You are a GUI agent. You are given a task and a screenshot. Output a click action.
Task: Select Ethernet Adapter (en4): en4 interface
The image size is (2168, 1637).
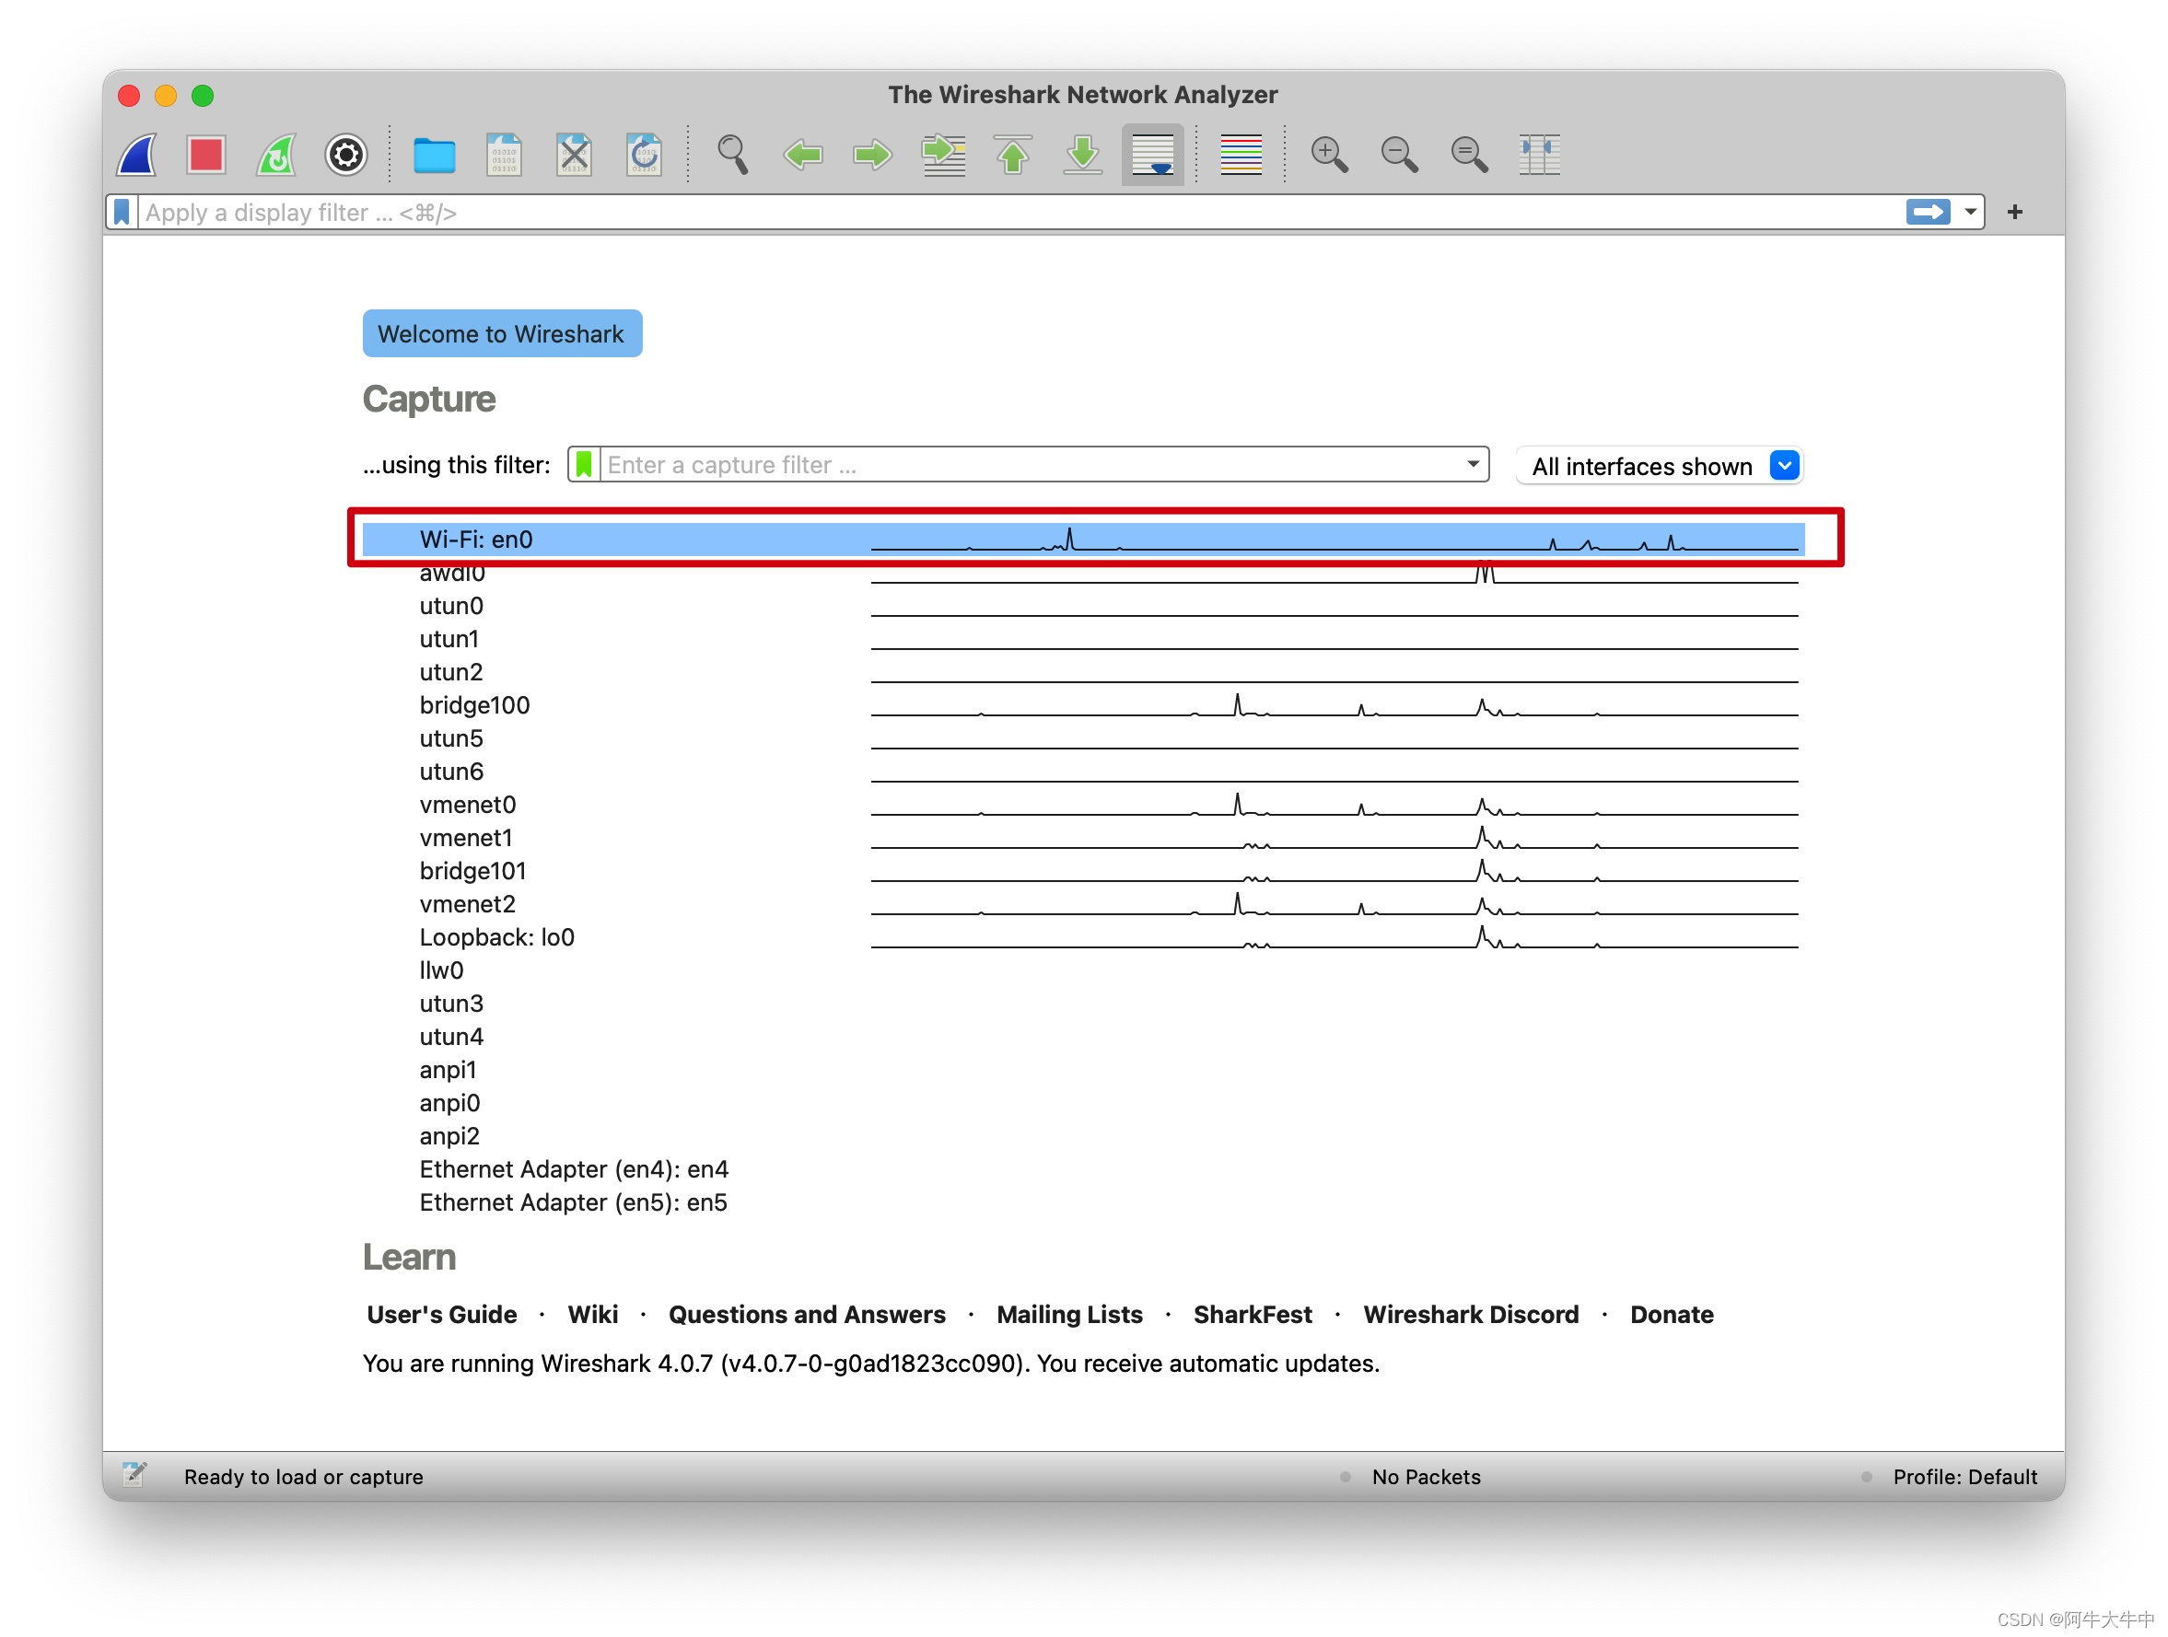tap(1083, 1171)
